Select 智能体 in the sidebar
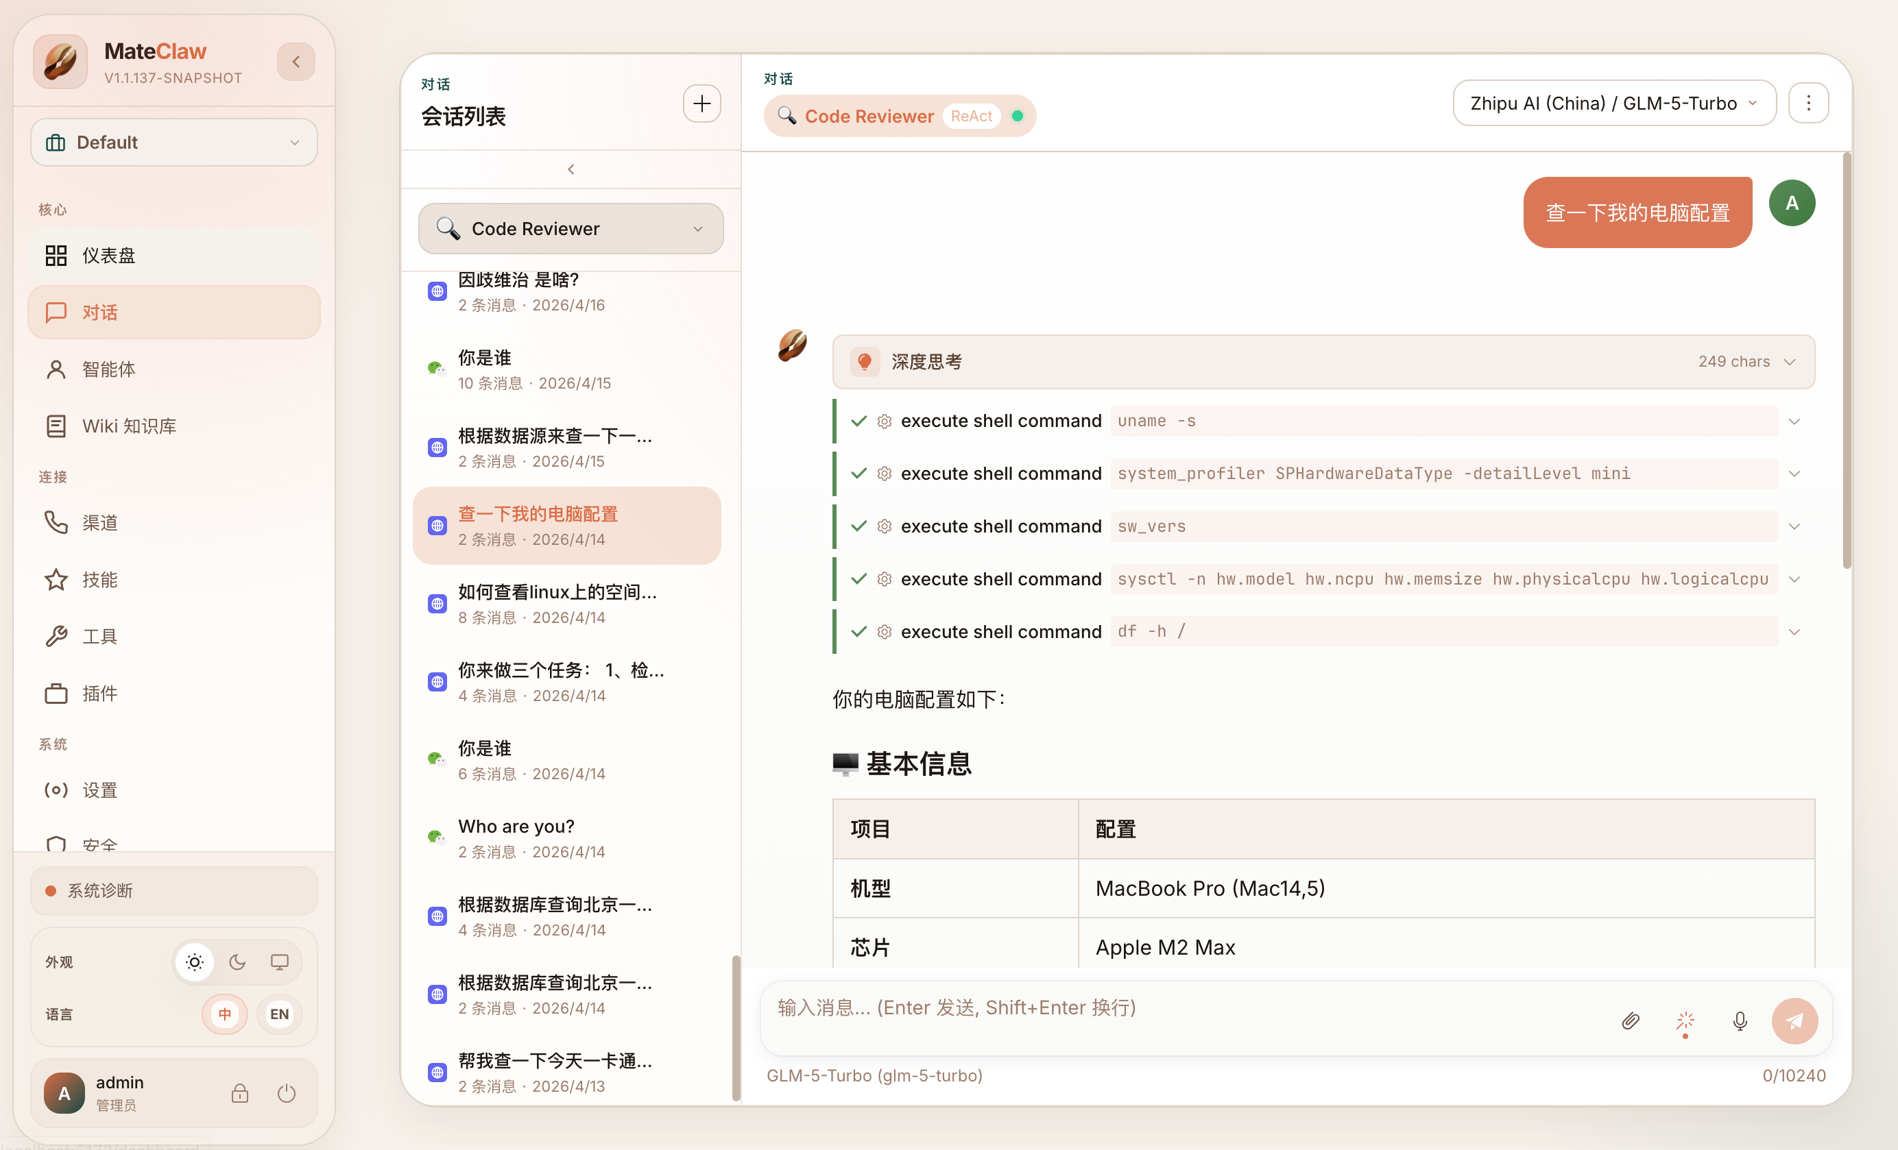Viewport: 1898px width, 1150px height. click(108, 369)
